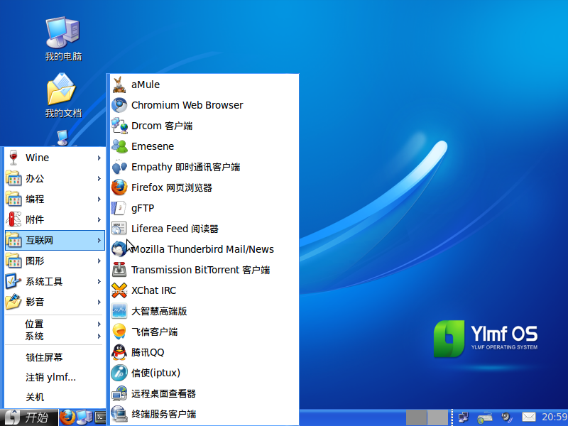The width and height of the screenshot is (568, 426).
Task: Click the computer quick-launch icon in the taskbar
Action: (84, 417)
